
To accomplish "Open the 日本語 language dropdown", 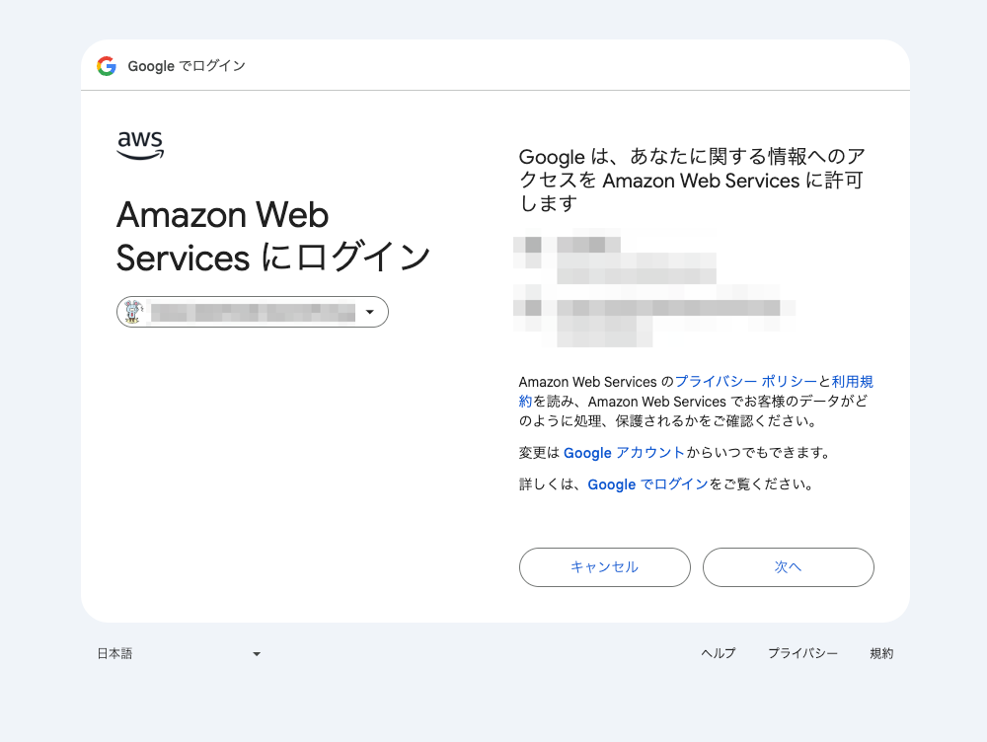I will click(x=178, y=653).
